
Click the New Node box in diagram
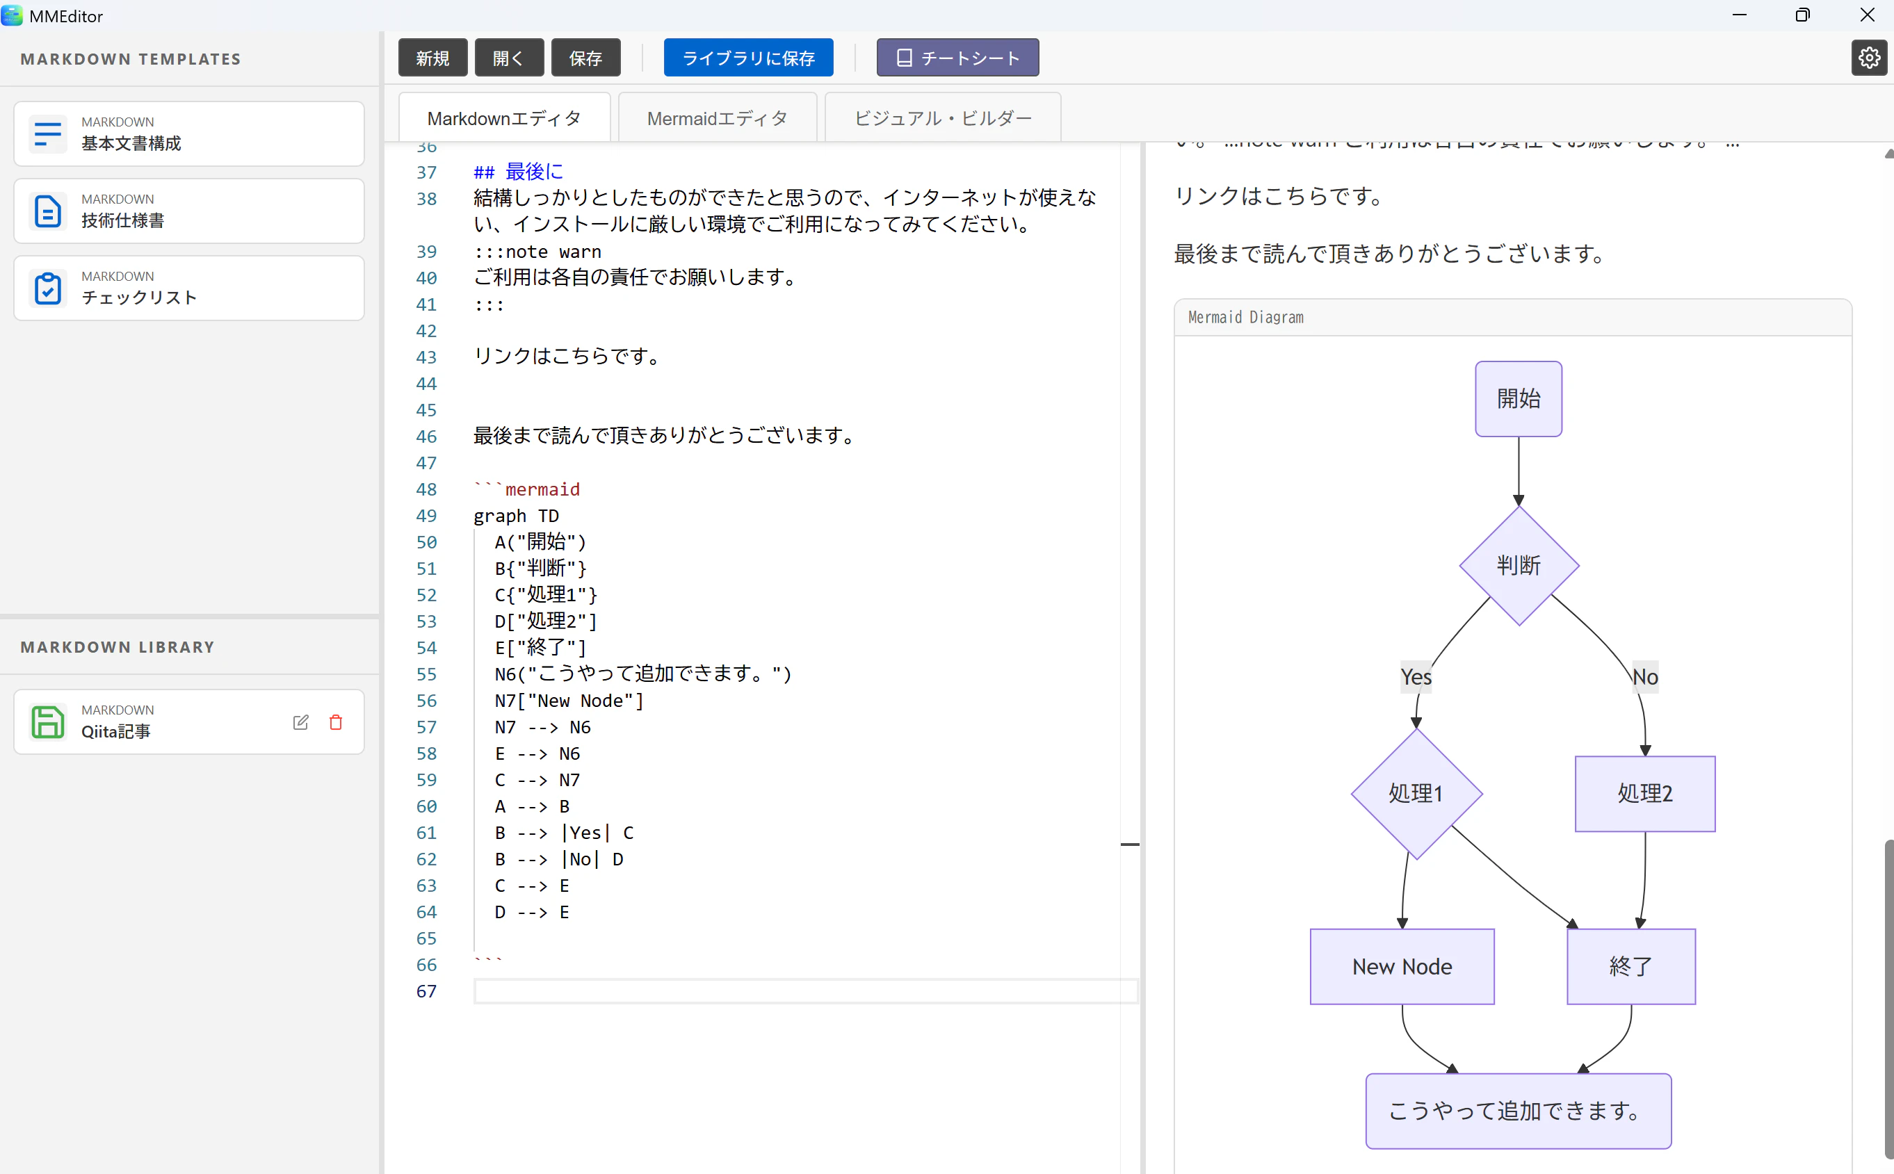click(1402, 967)
